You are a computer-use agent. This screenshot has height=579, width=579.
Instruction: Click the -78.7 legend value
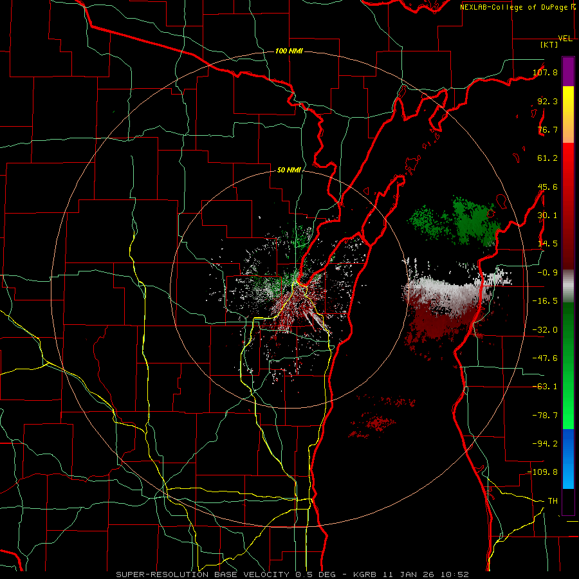[546, 416]
